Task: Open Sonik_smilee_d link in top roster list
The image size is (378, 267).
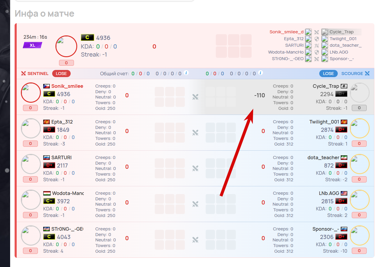Action: [x=286, y=32]
